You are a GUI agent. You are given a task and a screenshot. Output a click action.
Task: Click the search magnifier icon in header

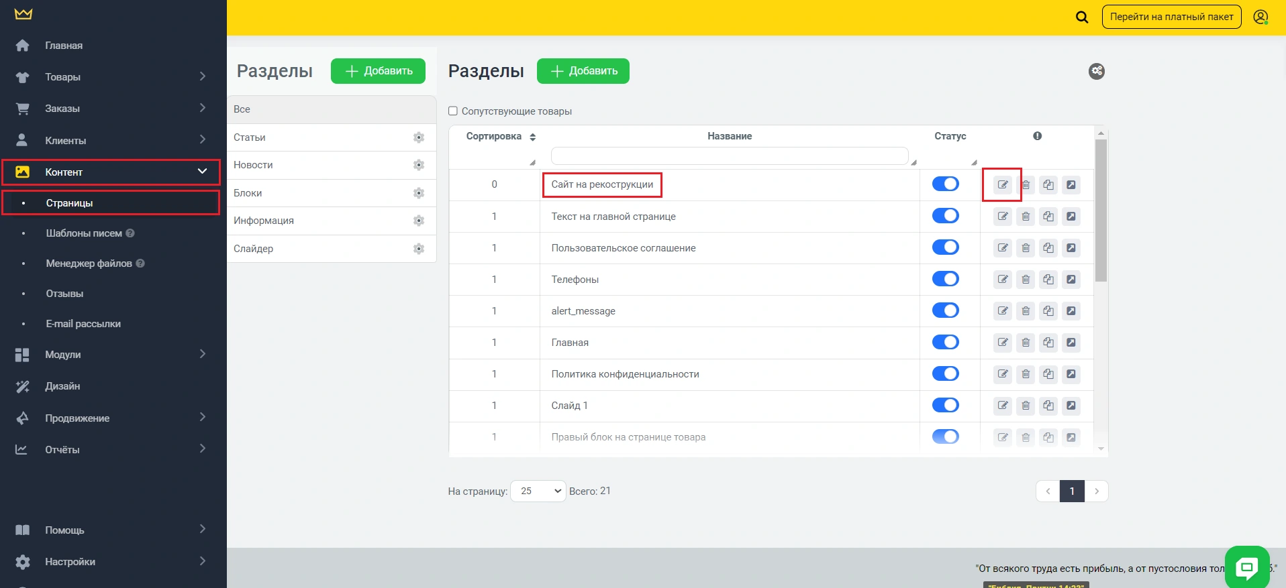tap(1082, 17)
